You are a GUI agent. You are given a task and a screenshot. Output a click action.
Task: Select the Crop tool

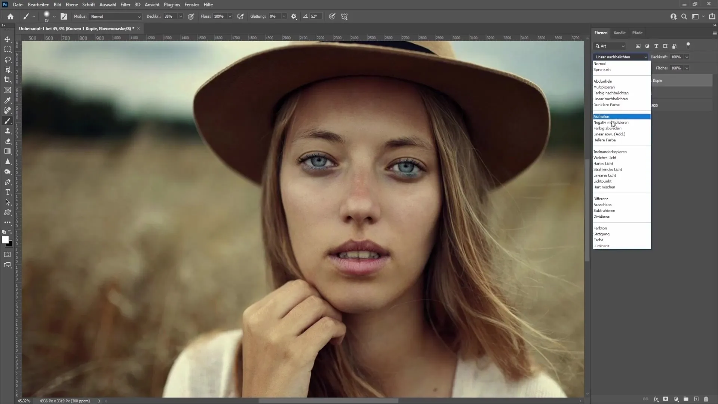point(7,80)
